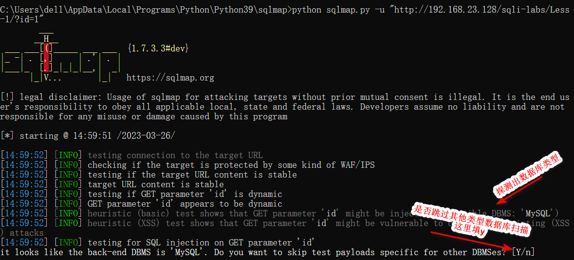The width and height of the screenshot is (574, 260).
Task: Click the 'testing for SQL injection' log line
Action: (x=201, y=243)
